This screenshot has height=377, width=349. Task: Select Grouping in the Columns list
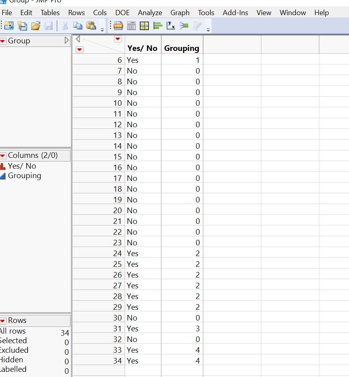click(x=25, y=176)
